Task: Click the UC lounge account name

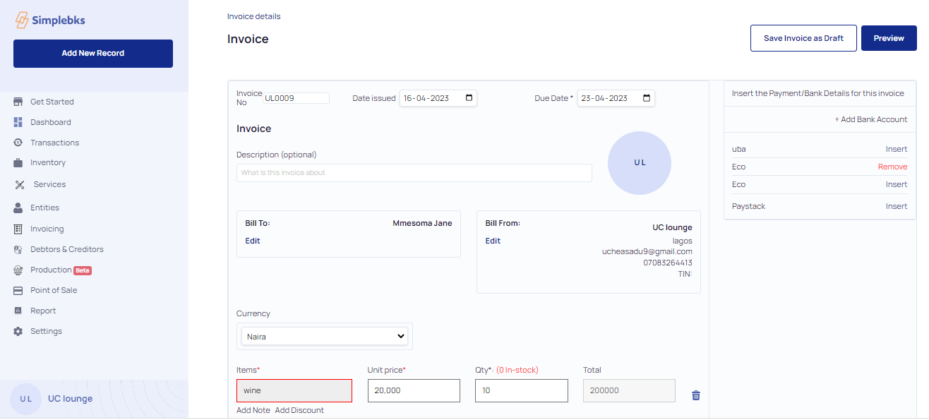Action: coord(71,399)
